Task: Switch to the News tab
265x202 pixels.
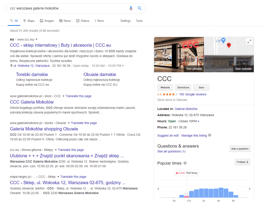Action: click(65, 21)
